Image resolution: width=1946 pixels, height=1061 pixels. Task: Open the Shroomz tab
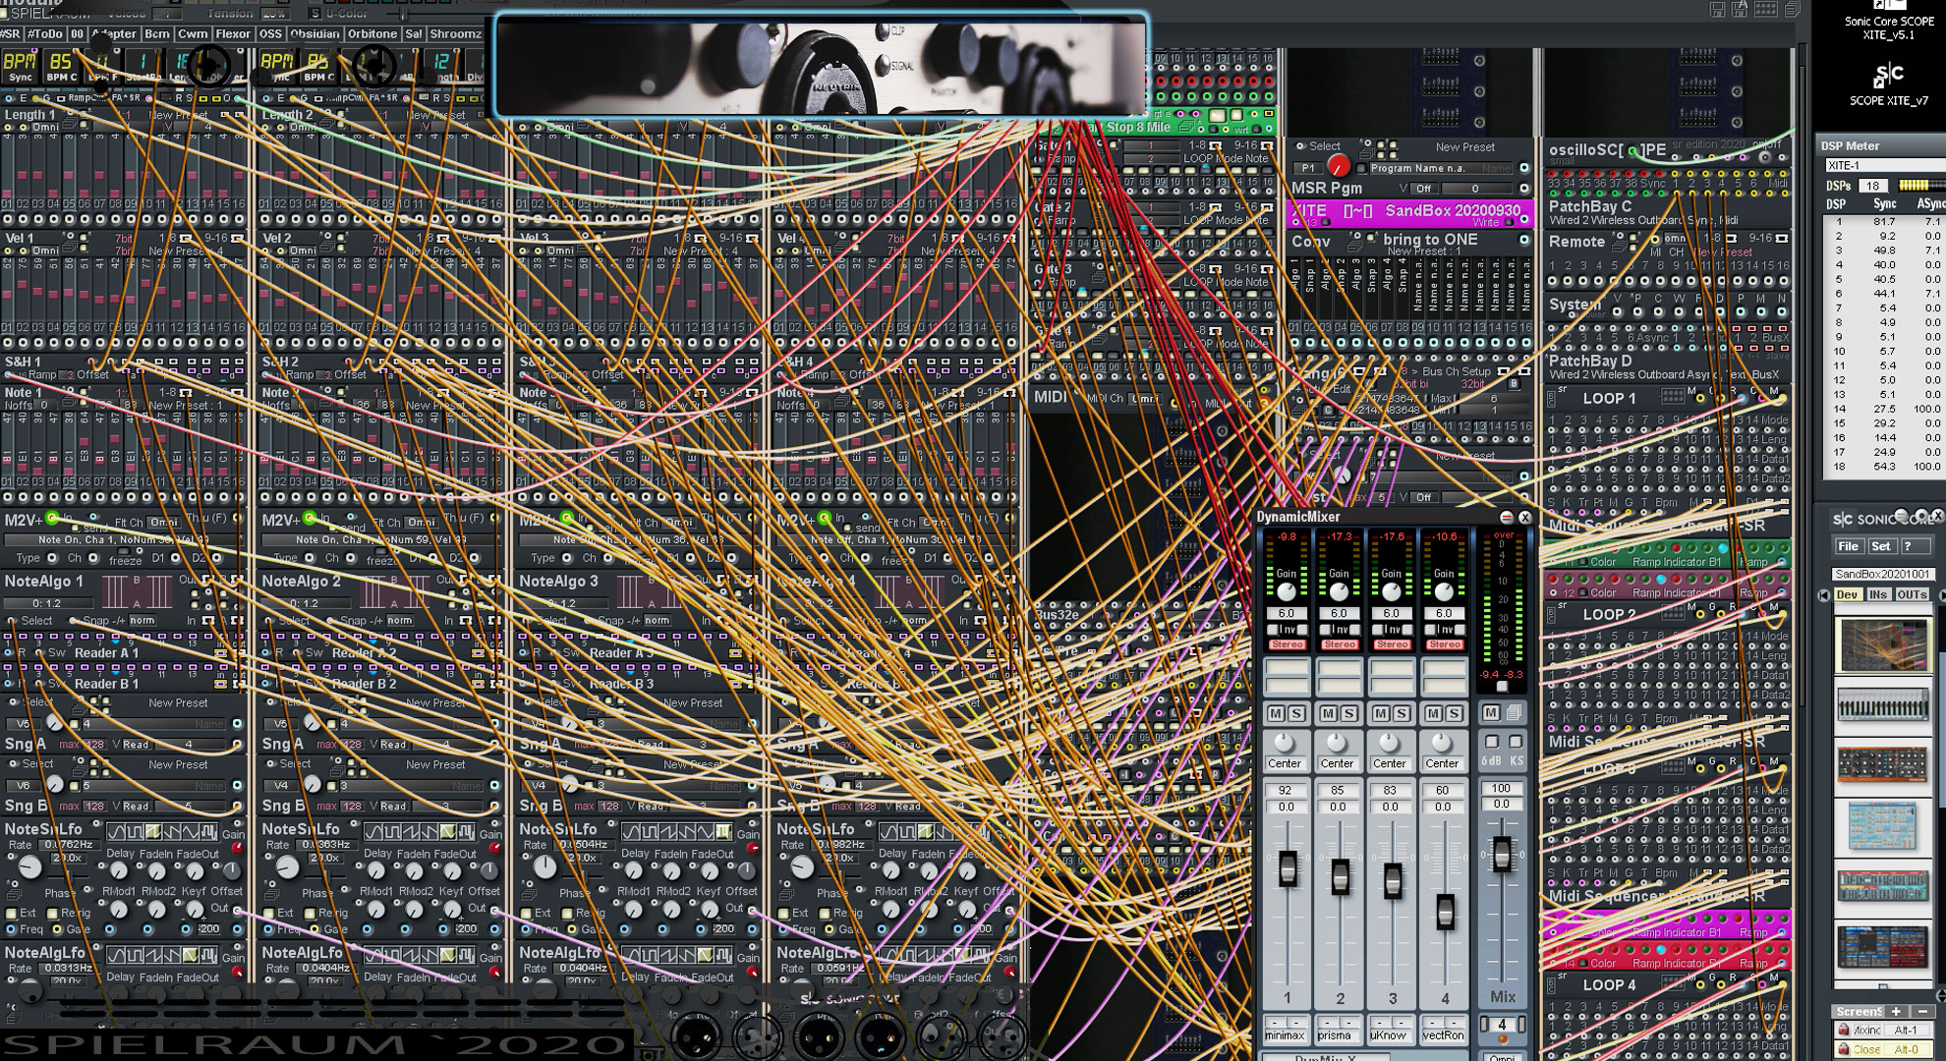(455, 33)
